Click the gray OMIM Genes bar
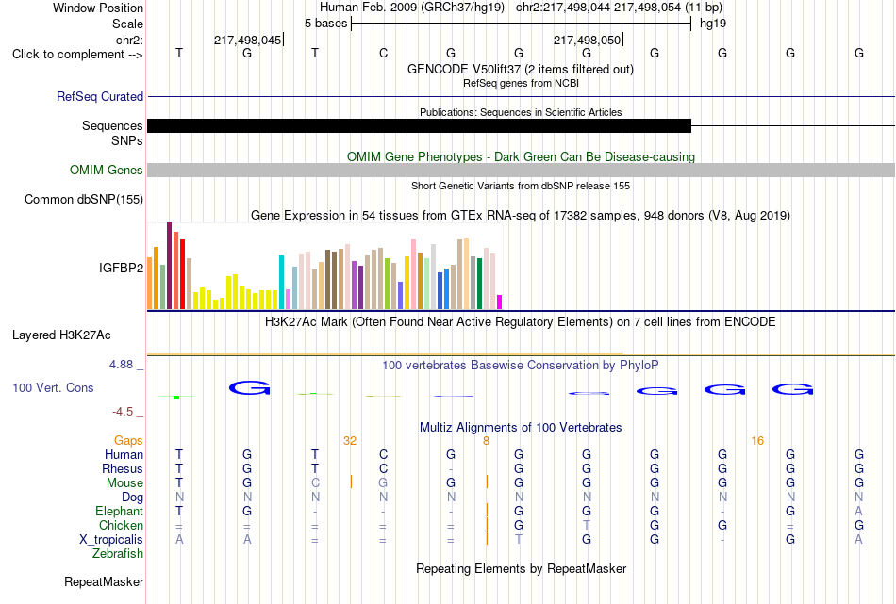This screenshot has height=604, width=896. [521, 171]
